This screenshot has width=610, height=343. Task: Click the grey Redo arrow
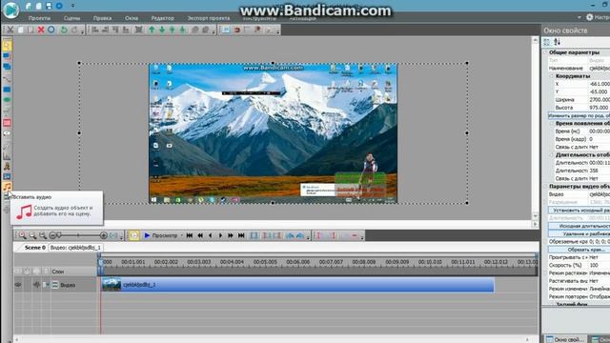pos(74,30)
